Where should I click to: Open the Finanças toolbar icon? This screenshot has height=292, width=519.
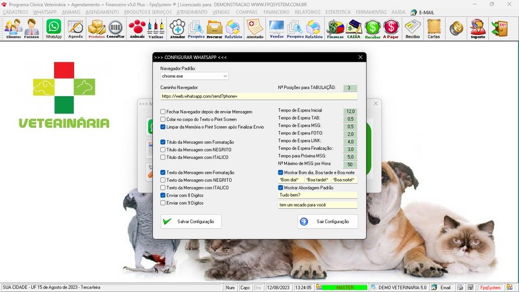(335, 29)
